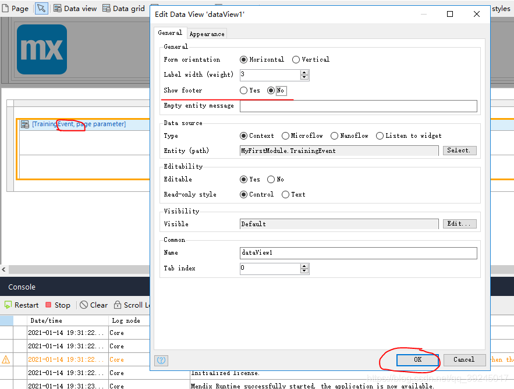Click the Clear console icon
Viewport: 514px width, 389px height.
pos(84,305)
